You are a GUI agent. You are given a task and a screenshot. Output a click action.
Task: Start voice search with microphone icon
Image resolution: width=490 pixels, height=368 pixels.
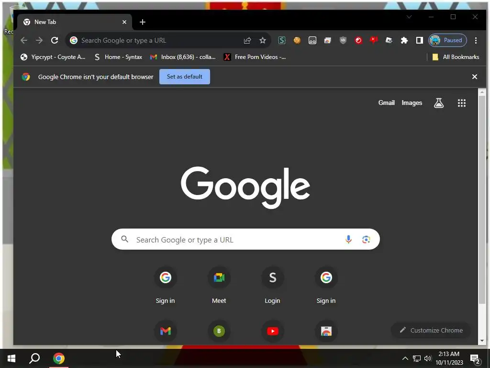[x=348, y=240]
